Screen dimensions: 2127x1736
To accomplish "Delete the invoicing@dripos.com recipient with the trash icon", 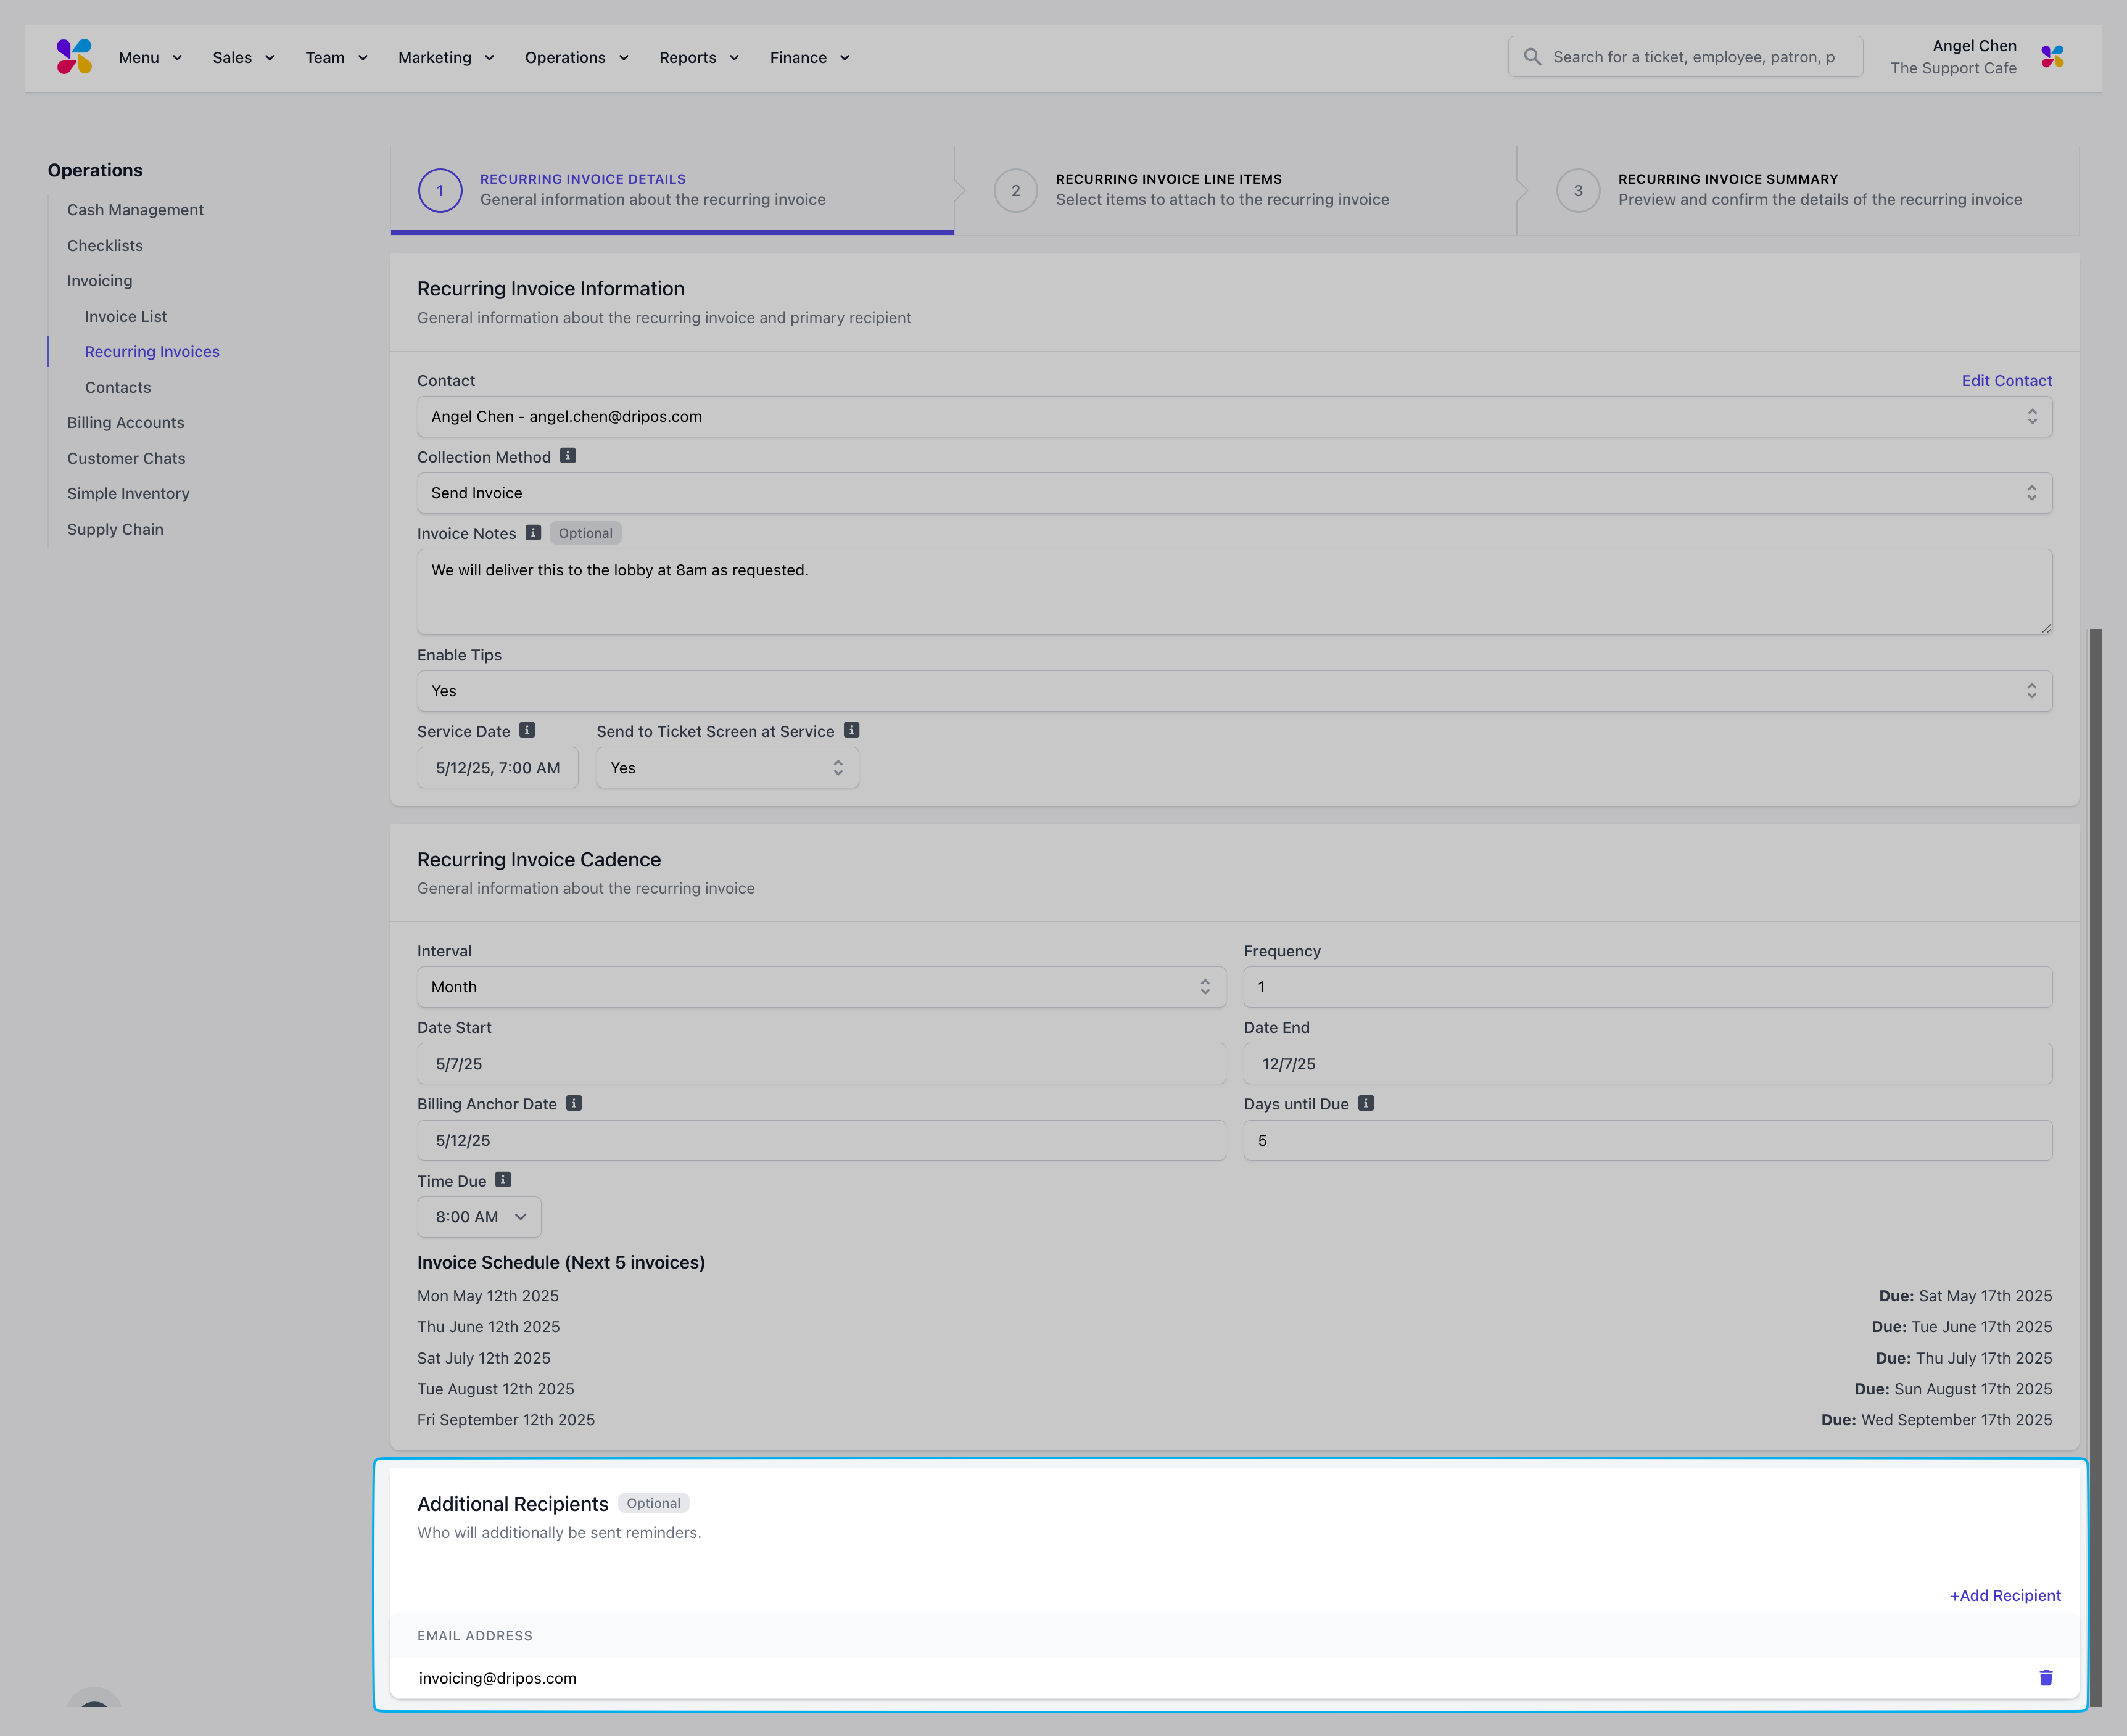I will [2045, 1678].
